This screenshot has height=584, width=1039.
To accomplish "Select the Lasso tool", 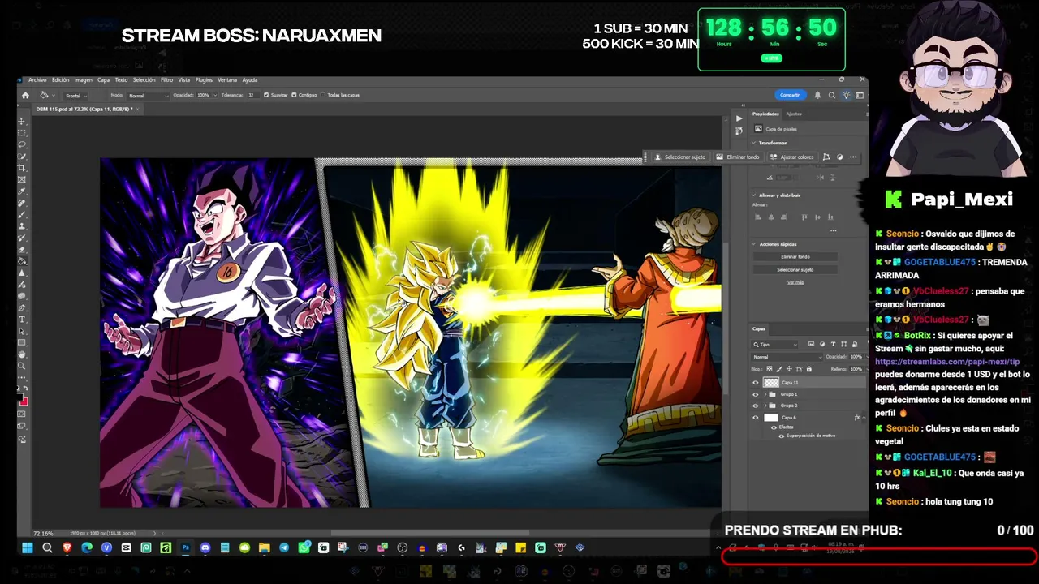I will 22,144.
